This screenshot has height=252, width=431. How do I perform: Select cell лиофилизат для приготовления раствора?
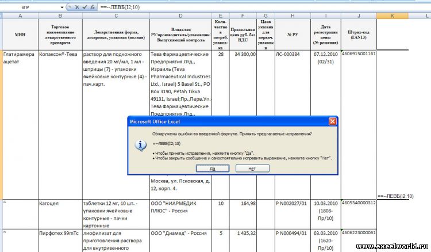pyautogui.click(x=116, y=240)
